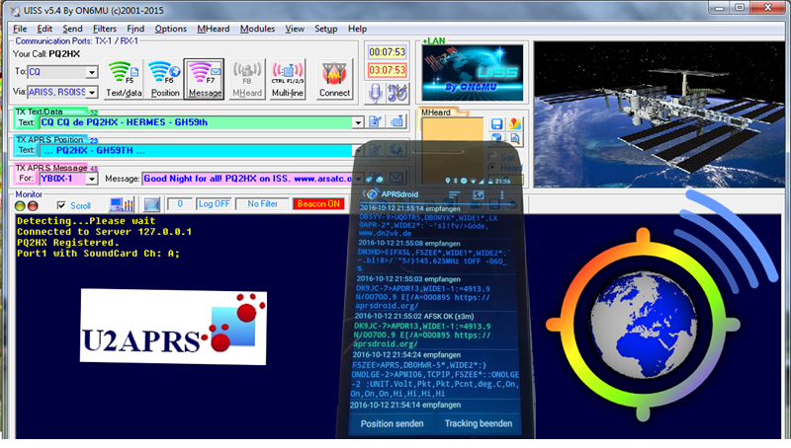Toggle the Scroll checkbox

(x=61, y=205)
